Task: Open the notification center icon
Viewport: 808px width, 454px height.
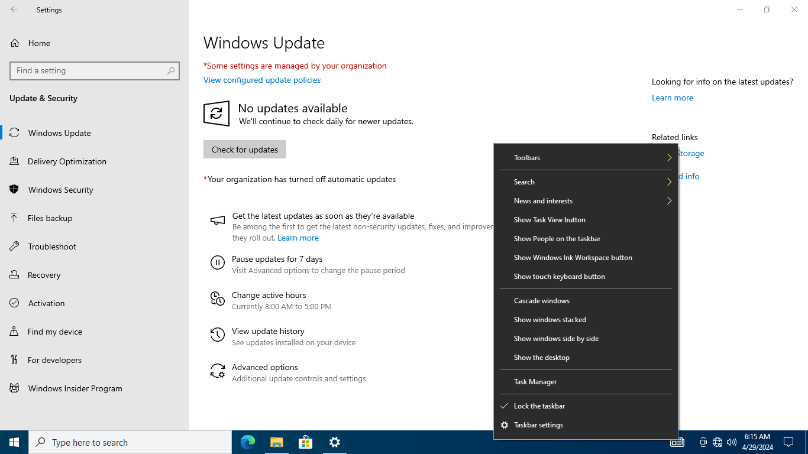Action: [788, 442]
